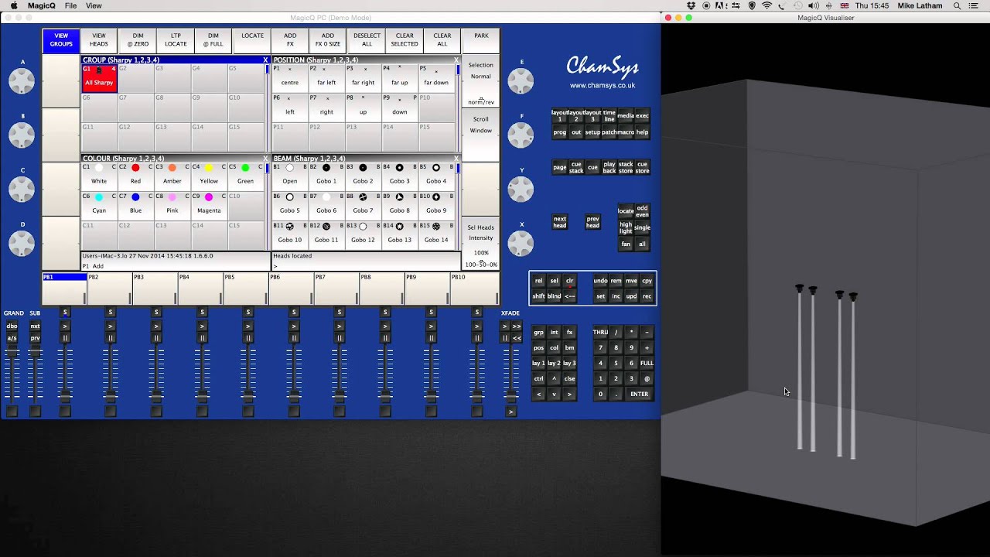Click encoder wheel A

click(x=22, y=80)
